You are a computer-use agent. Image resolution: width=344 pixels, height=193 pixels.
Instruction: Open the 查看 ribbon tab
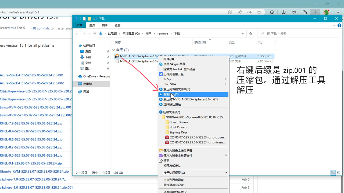click(118, 25)
